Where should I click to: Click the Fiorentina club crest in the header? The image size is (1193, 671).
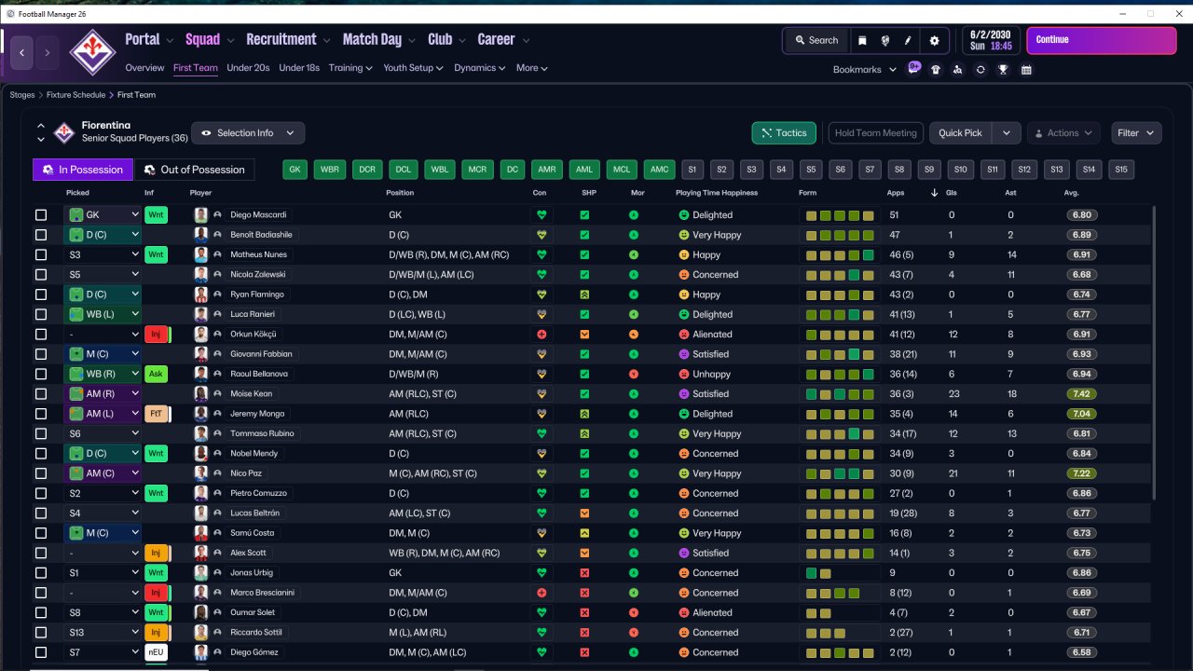[93, 51]
